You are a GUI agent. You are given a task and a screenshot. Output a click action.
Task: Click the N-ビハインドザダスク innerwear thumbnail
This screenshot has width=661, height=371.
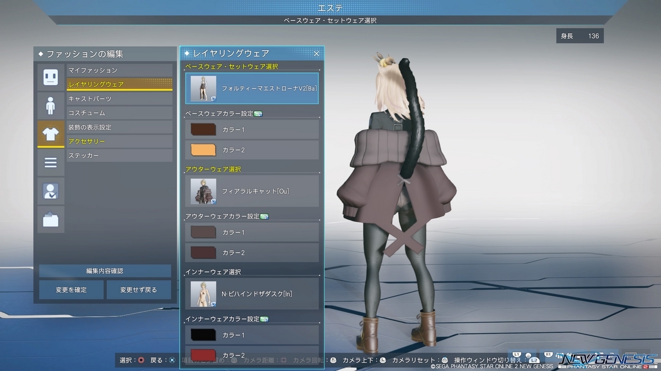[x=203, y=294]
